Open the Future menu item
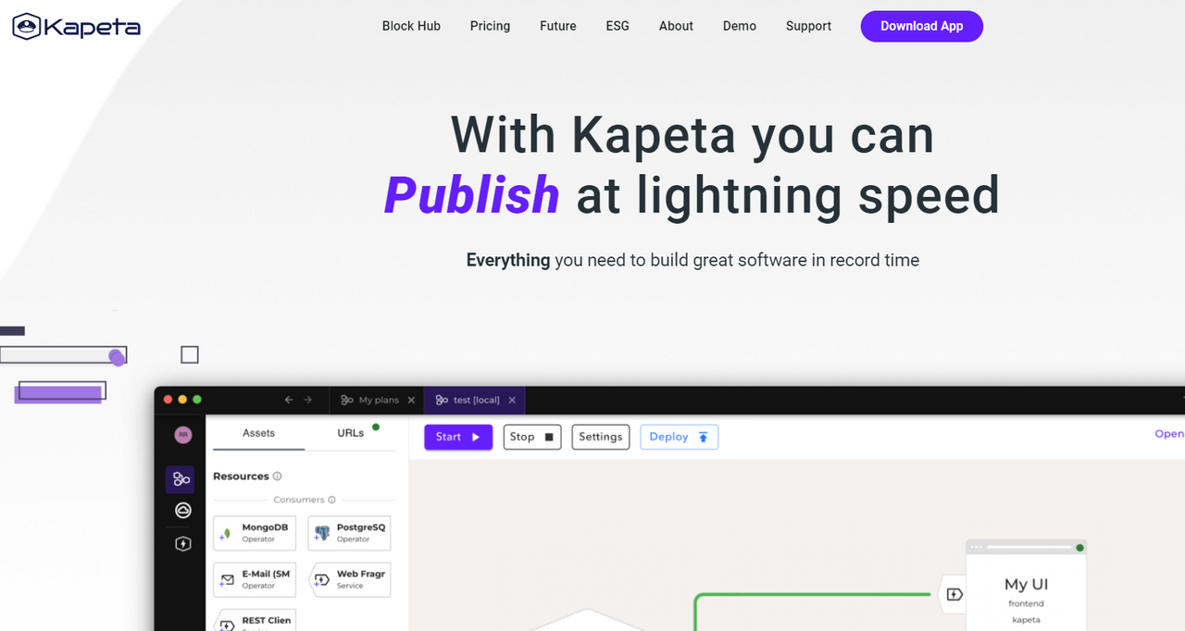Viewport: 1185px width, 631px height. (x=558, y=26)
